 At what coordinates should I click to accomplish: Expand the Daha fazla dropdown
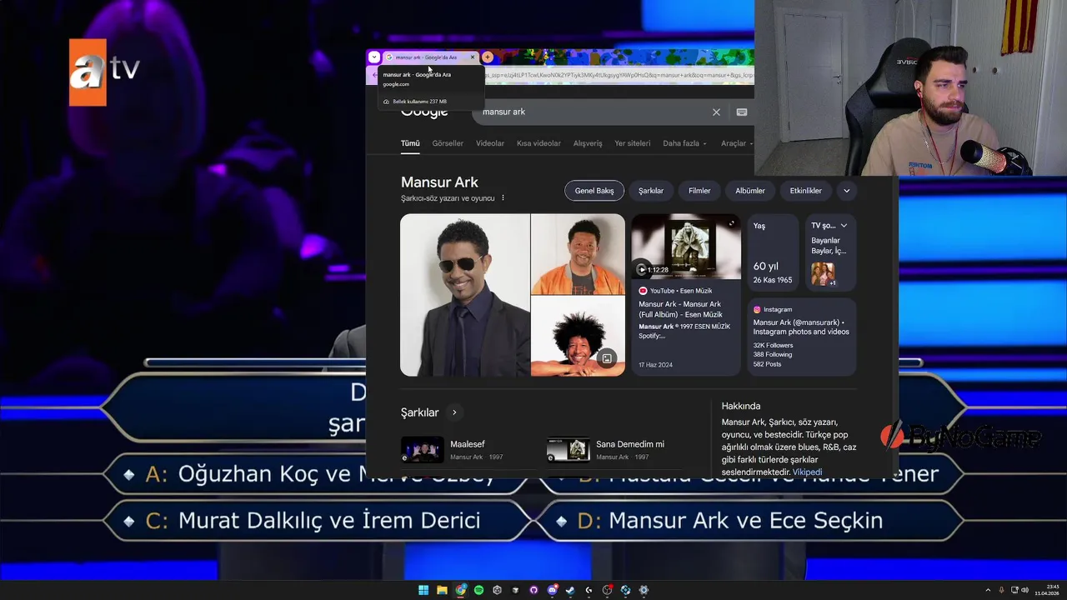[x=684, y=143]
